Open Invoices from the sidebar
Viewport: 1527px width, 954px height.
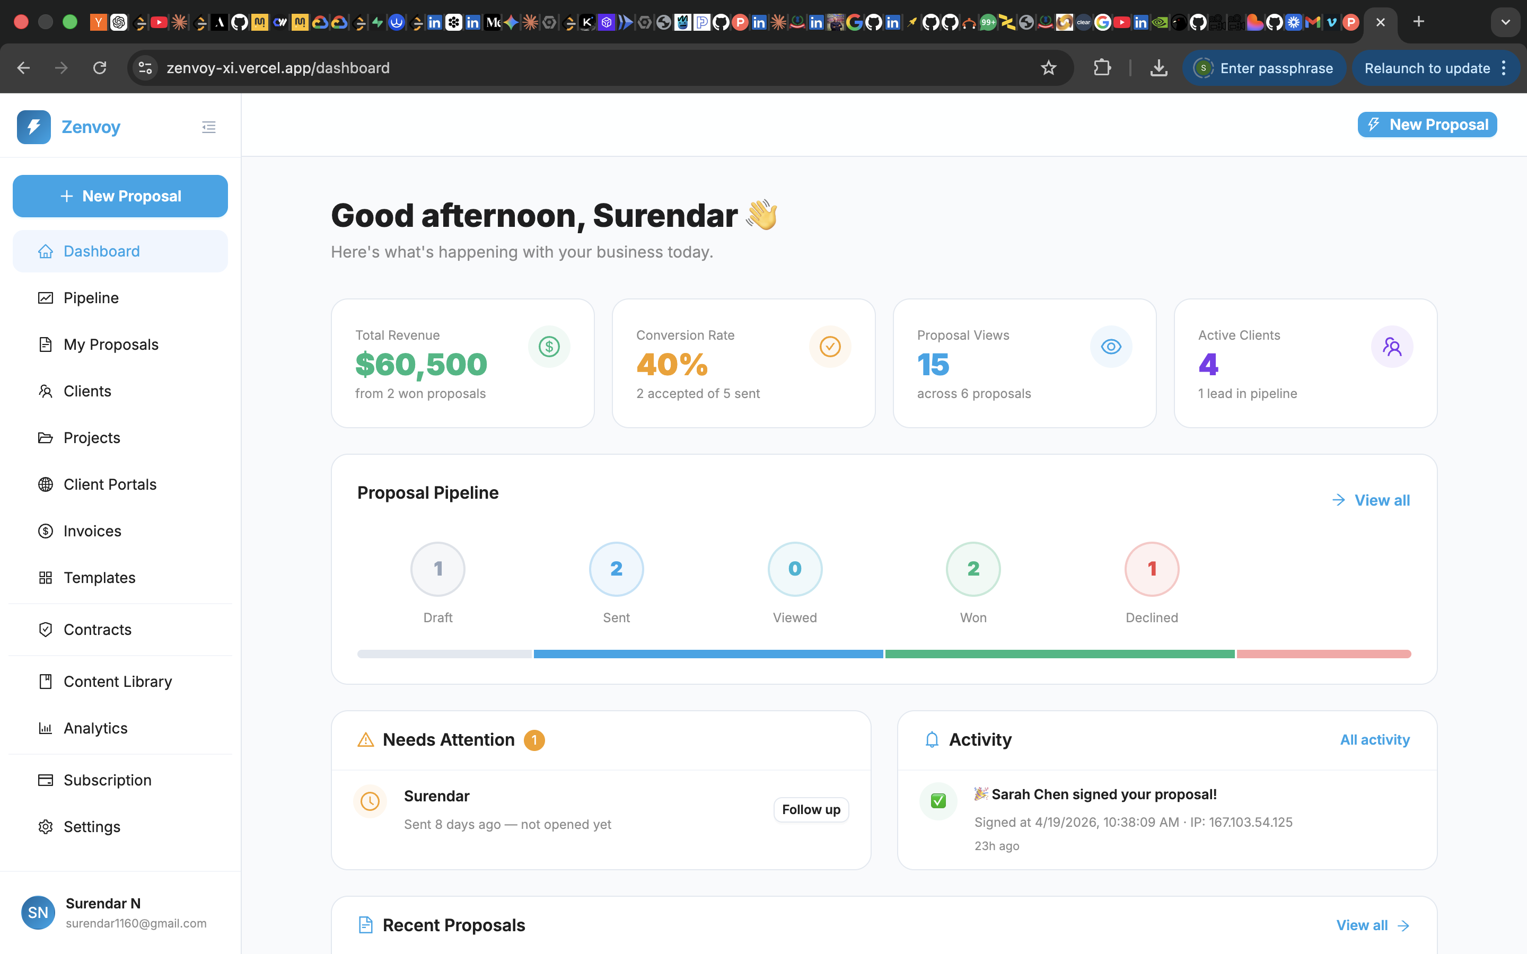coord(92,531)
